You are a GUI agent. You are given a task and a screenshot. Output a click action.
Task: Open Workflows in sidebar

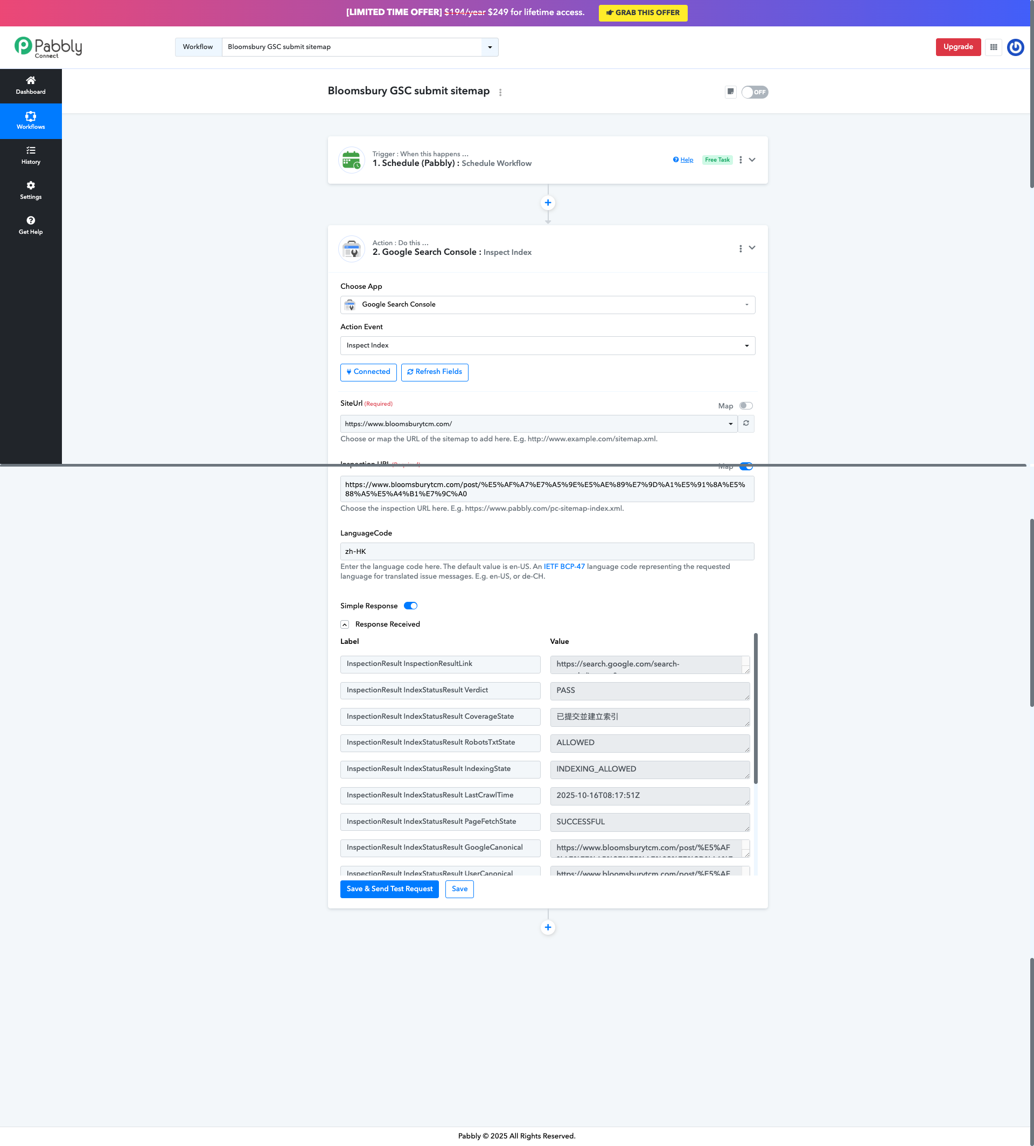(31, 121)
